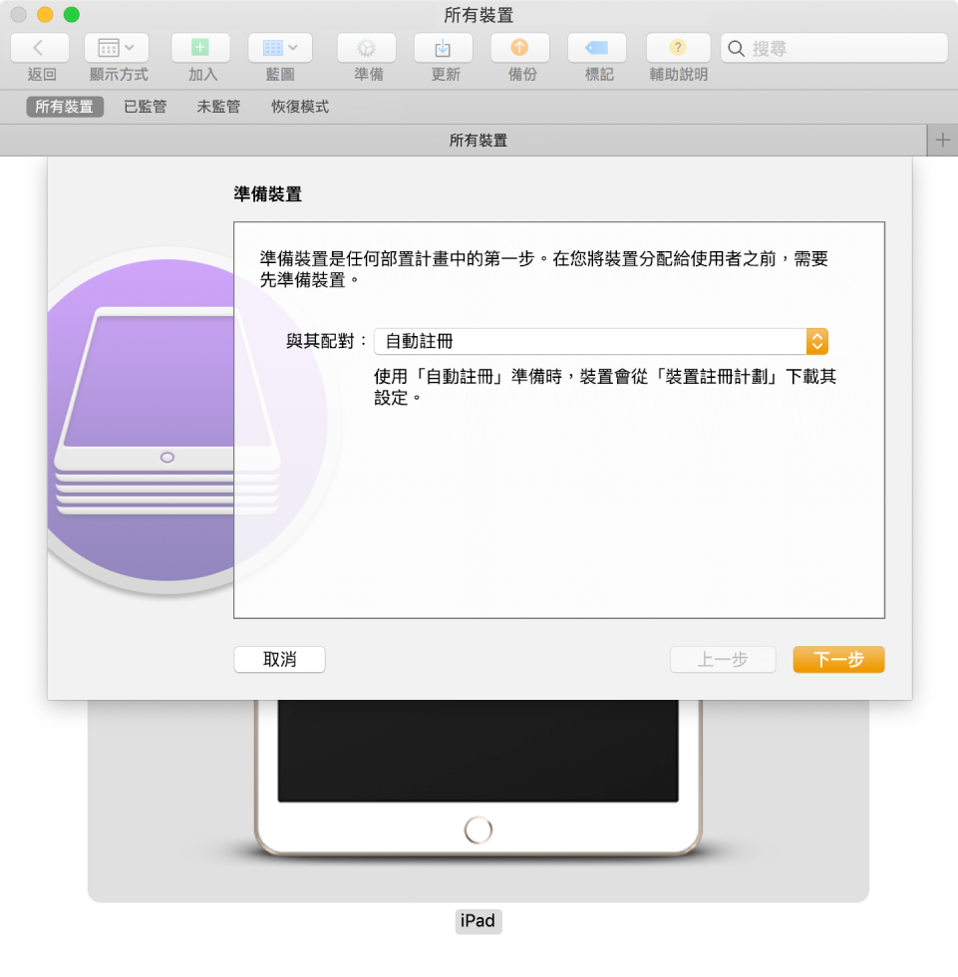
Task: Switch to the 未監管 filter tab
Action: [x=218, y=107]
